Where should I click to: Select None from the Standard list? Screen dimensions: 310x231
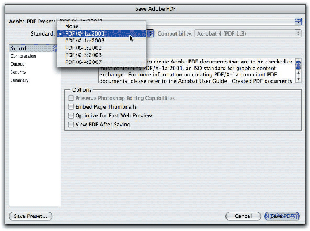pos(101,27)
